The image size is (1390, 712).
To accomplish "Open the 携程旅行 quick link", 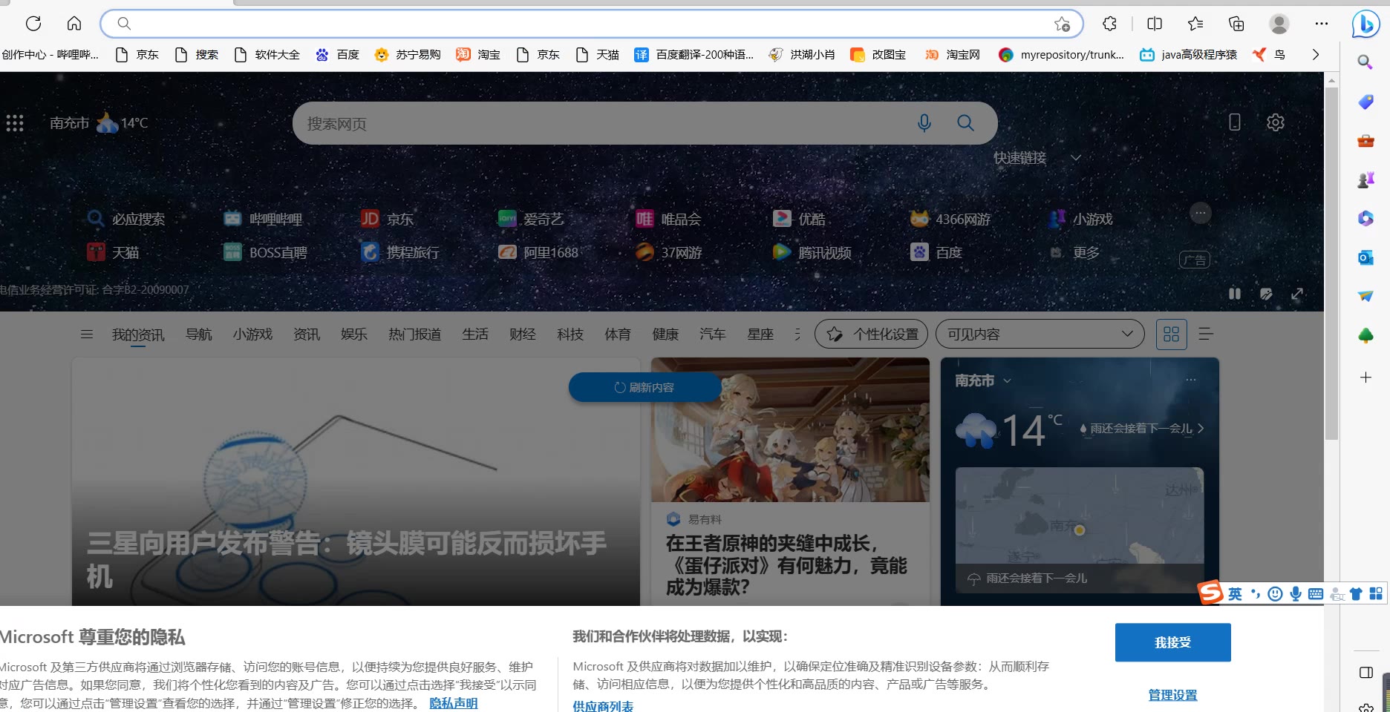I will tap(400, 253).
